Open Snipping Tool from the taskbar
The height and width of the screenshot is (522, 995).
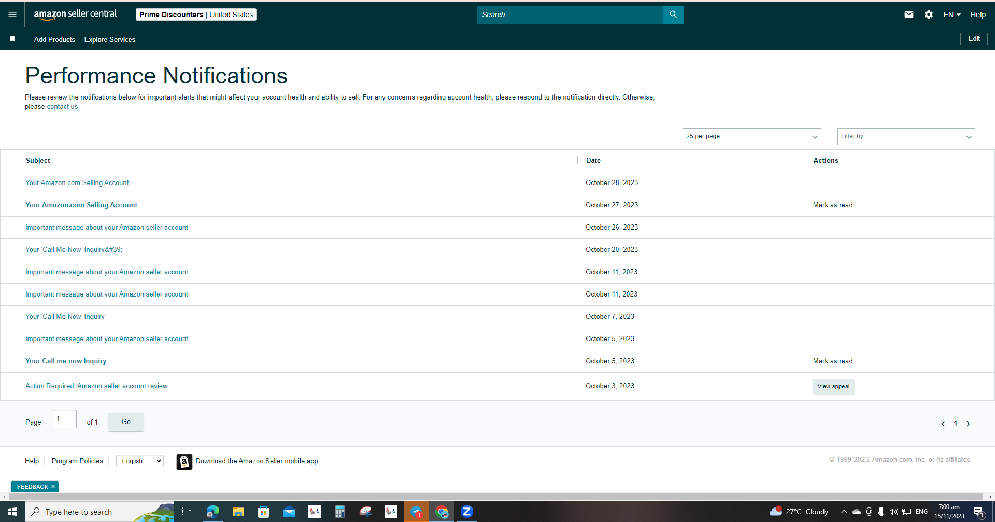click(365, 512)
